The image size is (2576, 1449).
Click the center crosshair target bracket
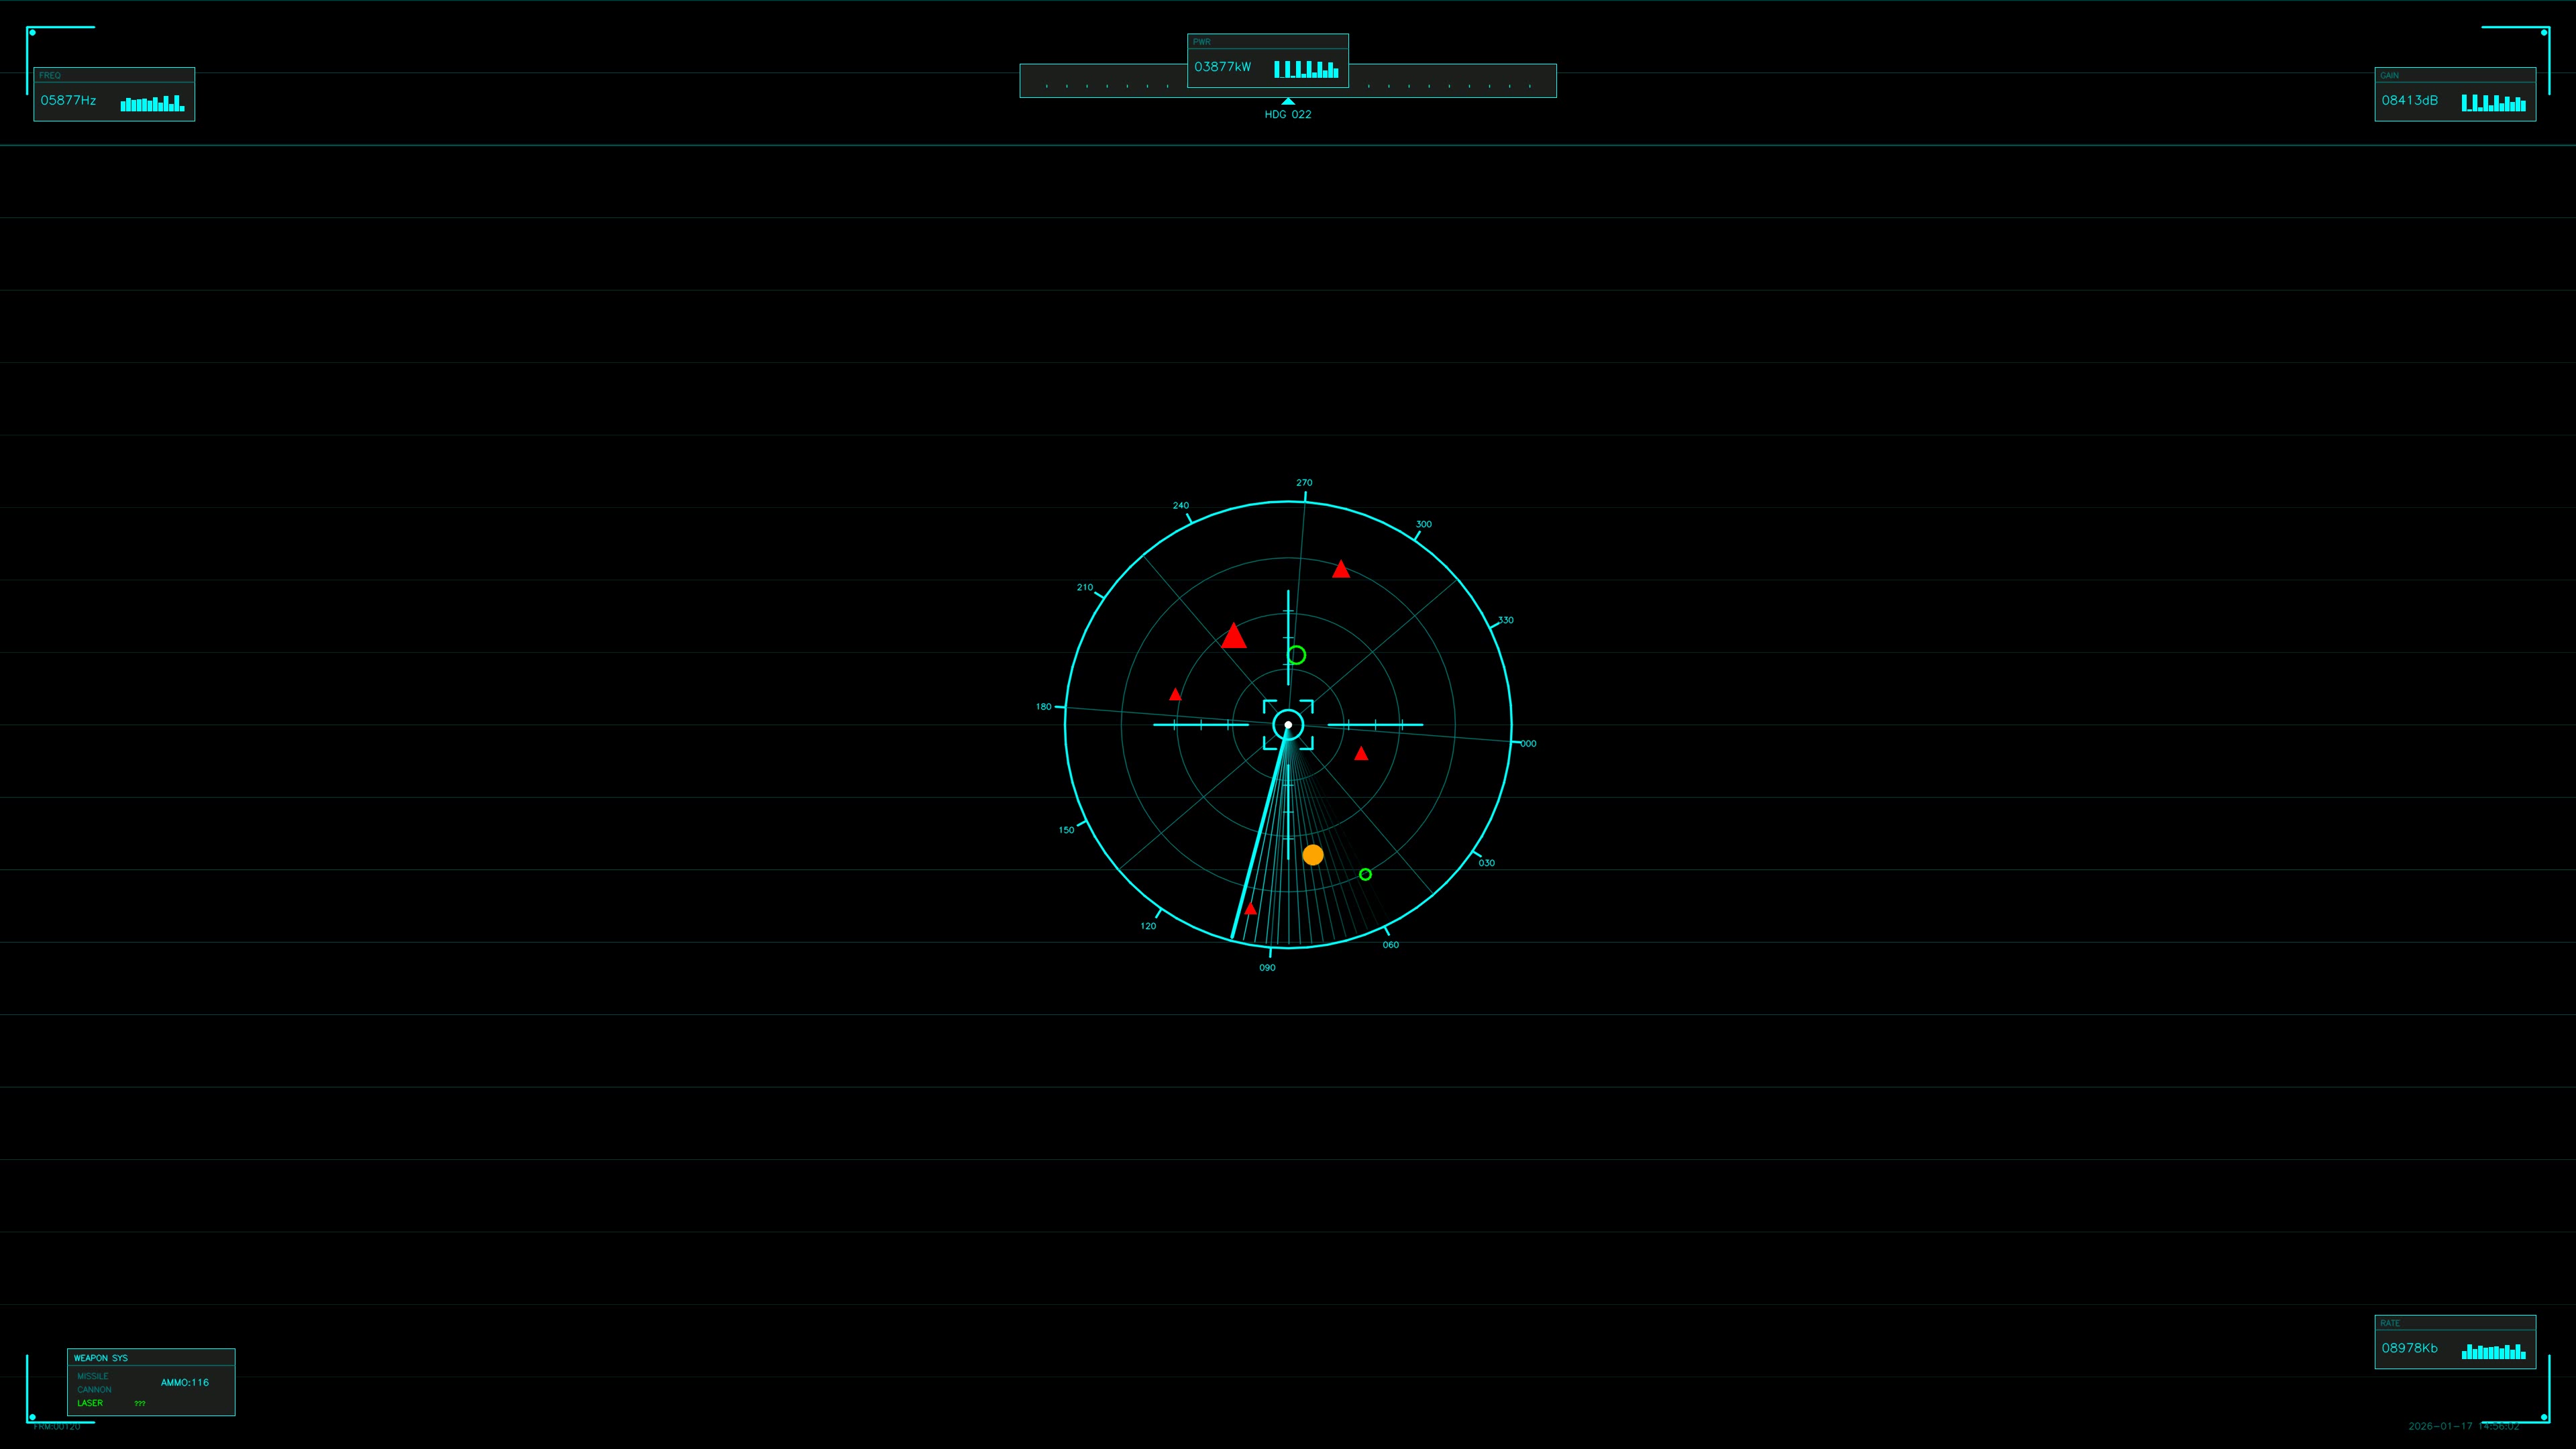[1287, 723]
